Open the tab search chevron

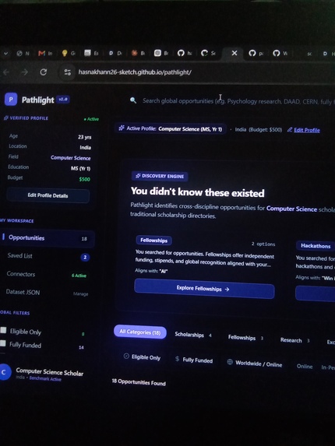point(5,53)
